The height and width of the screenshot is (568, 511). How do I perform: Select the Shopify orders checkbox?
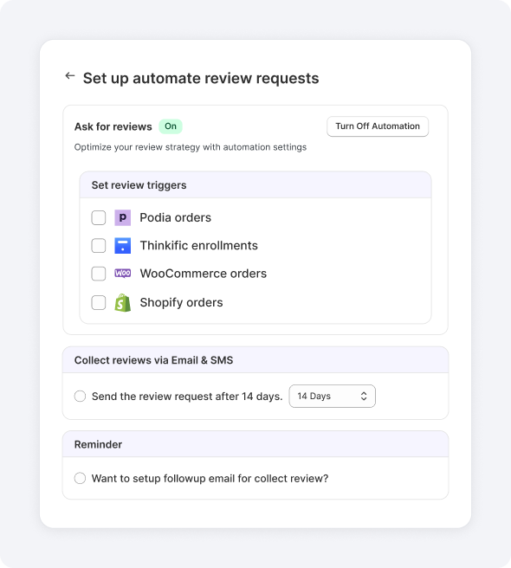pos(99,302)
